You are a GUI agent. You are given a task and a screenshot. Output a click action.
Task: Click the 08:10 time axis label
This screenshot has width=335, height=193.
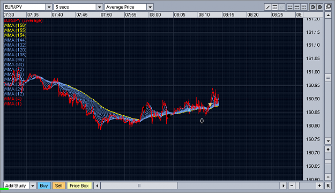204,15
